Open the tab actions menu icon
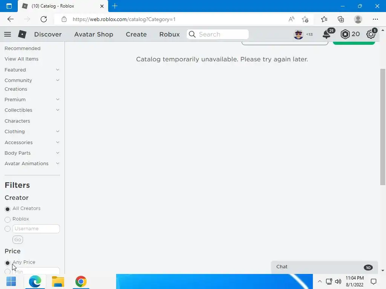Image resolution: width=386 pixels, height=289 pixels. click(x=9, y=6)
